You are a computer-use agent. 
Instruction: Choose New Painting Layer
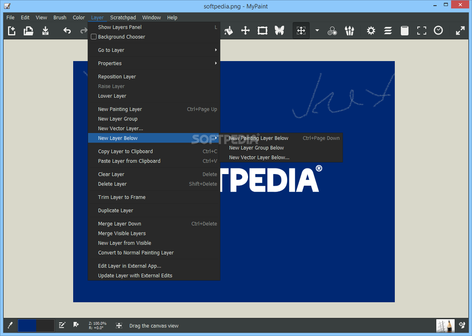pos(154,109)
